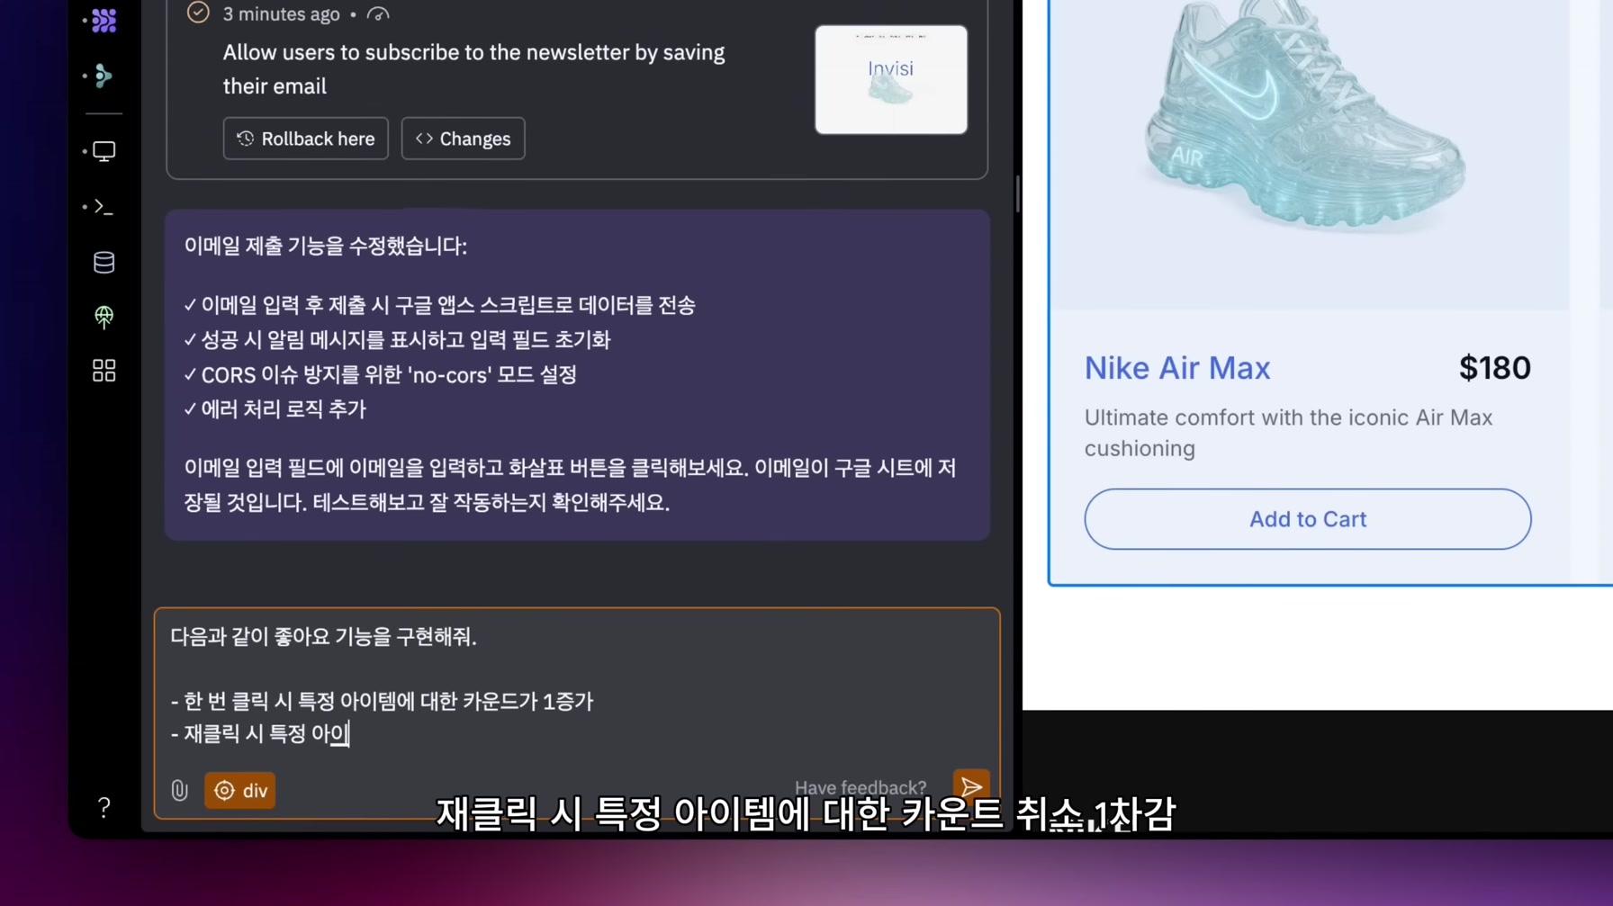This screenshot has width=1613, height=906.
Task: Click the $180 price text
Action: (1494, 367)
